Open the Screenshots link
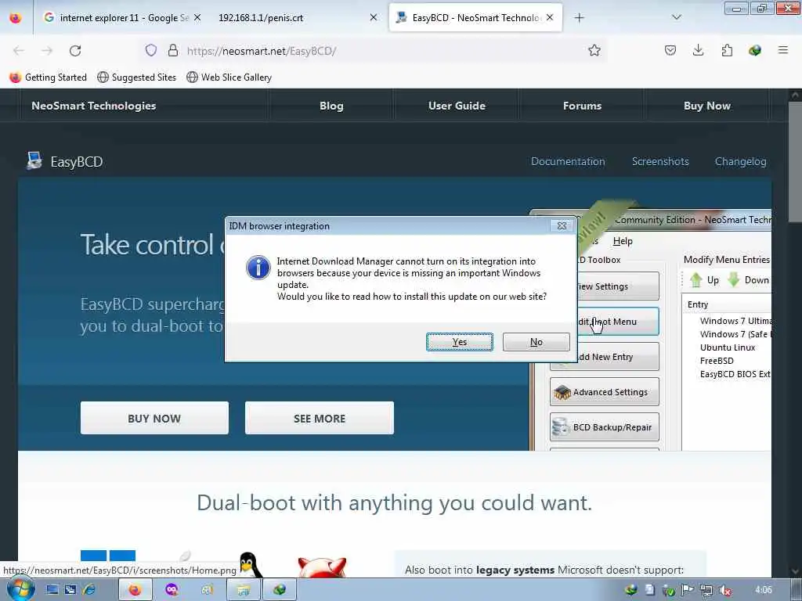 click(660, 161)
